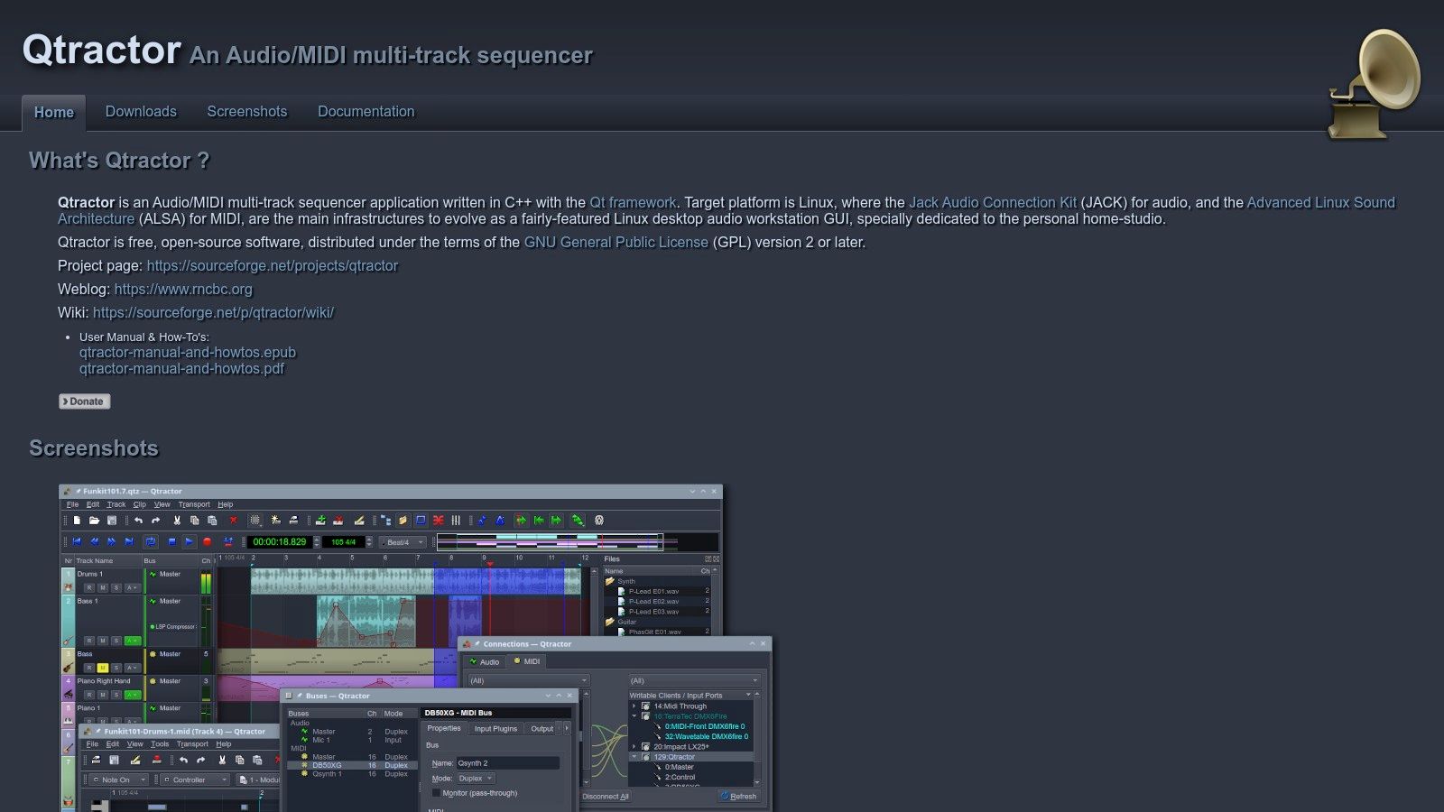The height and width of the screenshot is (812, 1444).
Task: Click the red Record icon in the transport bar
Action: pyautogui.click(x=208, y=541)
